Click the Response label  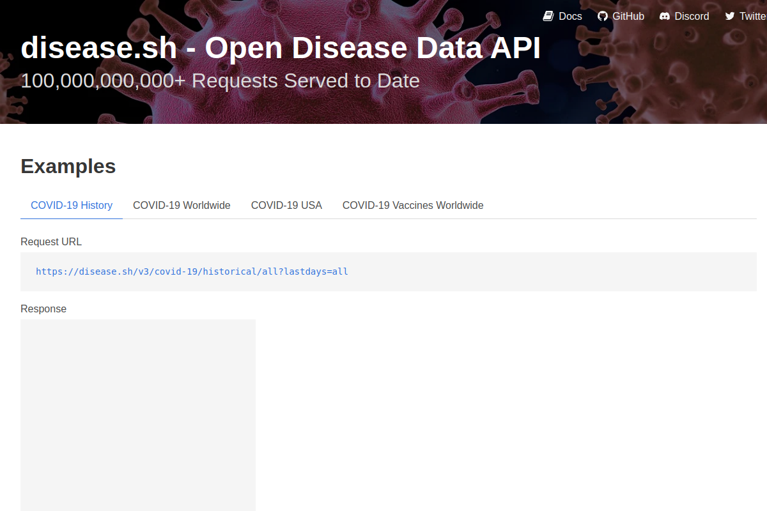(43, 309)
